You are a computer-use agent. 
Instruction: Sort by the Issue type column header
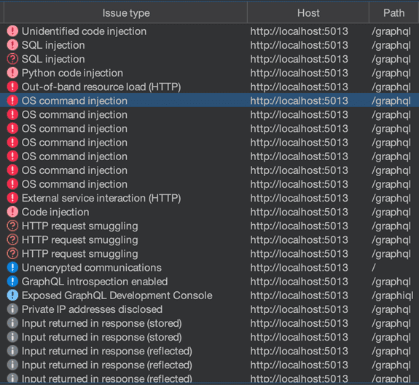126,13
